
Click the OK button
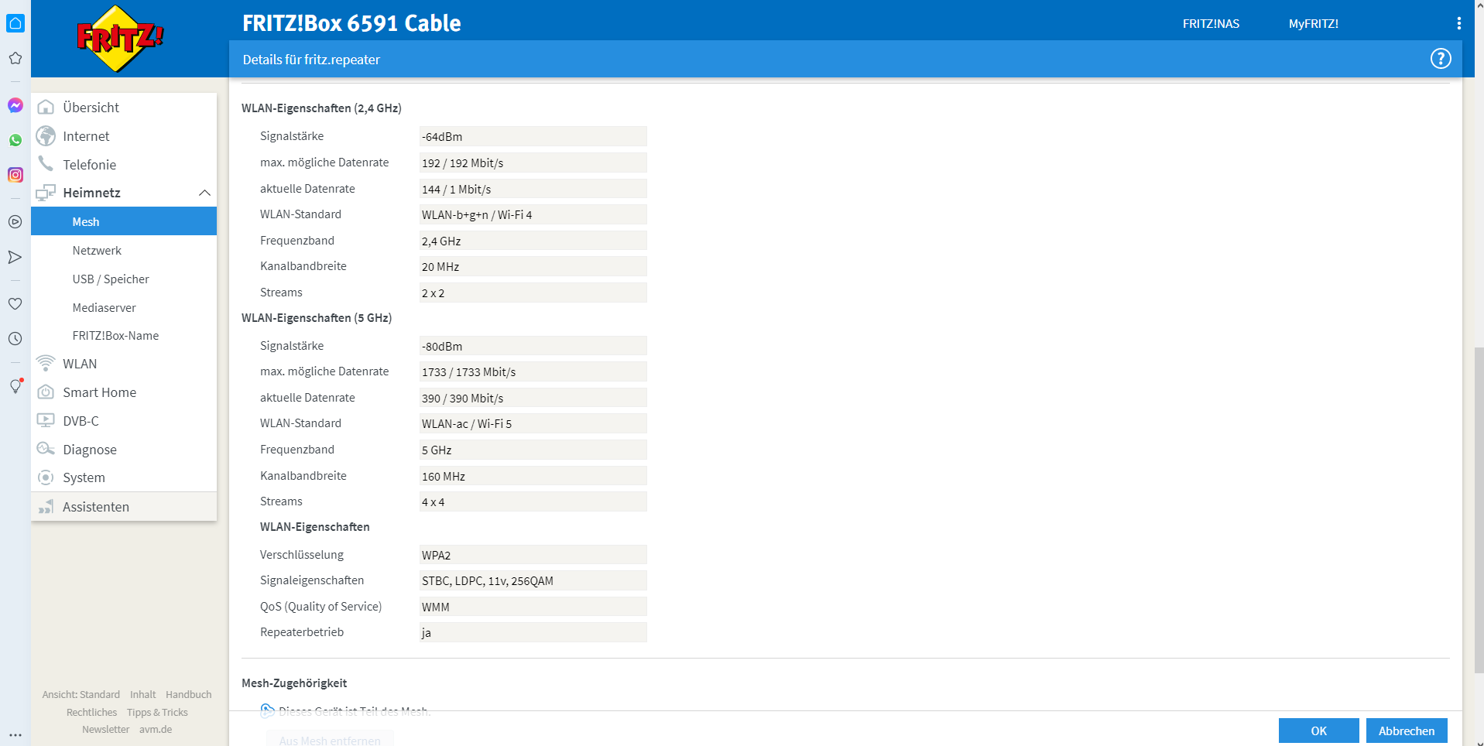[1318, 731]
